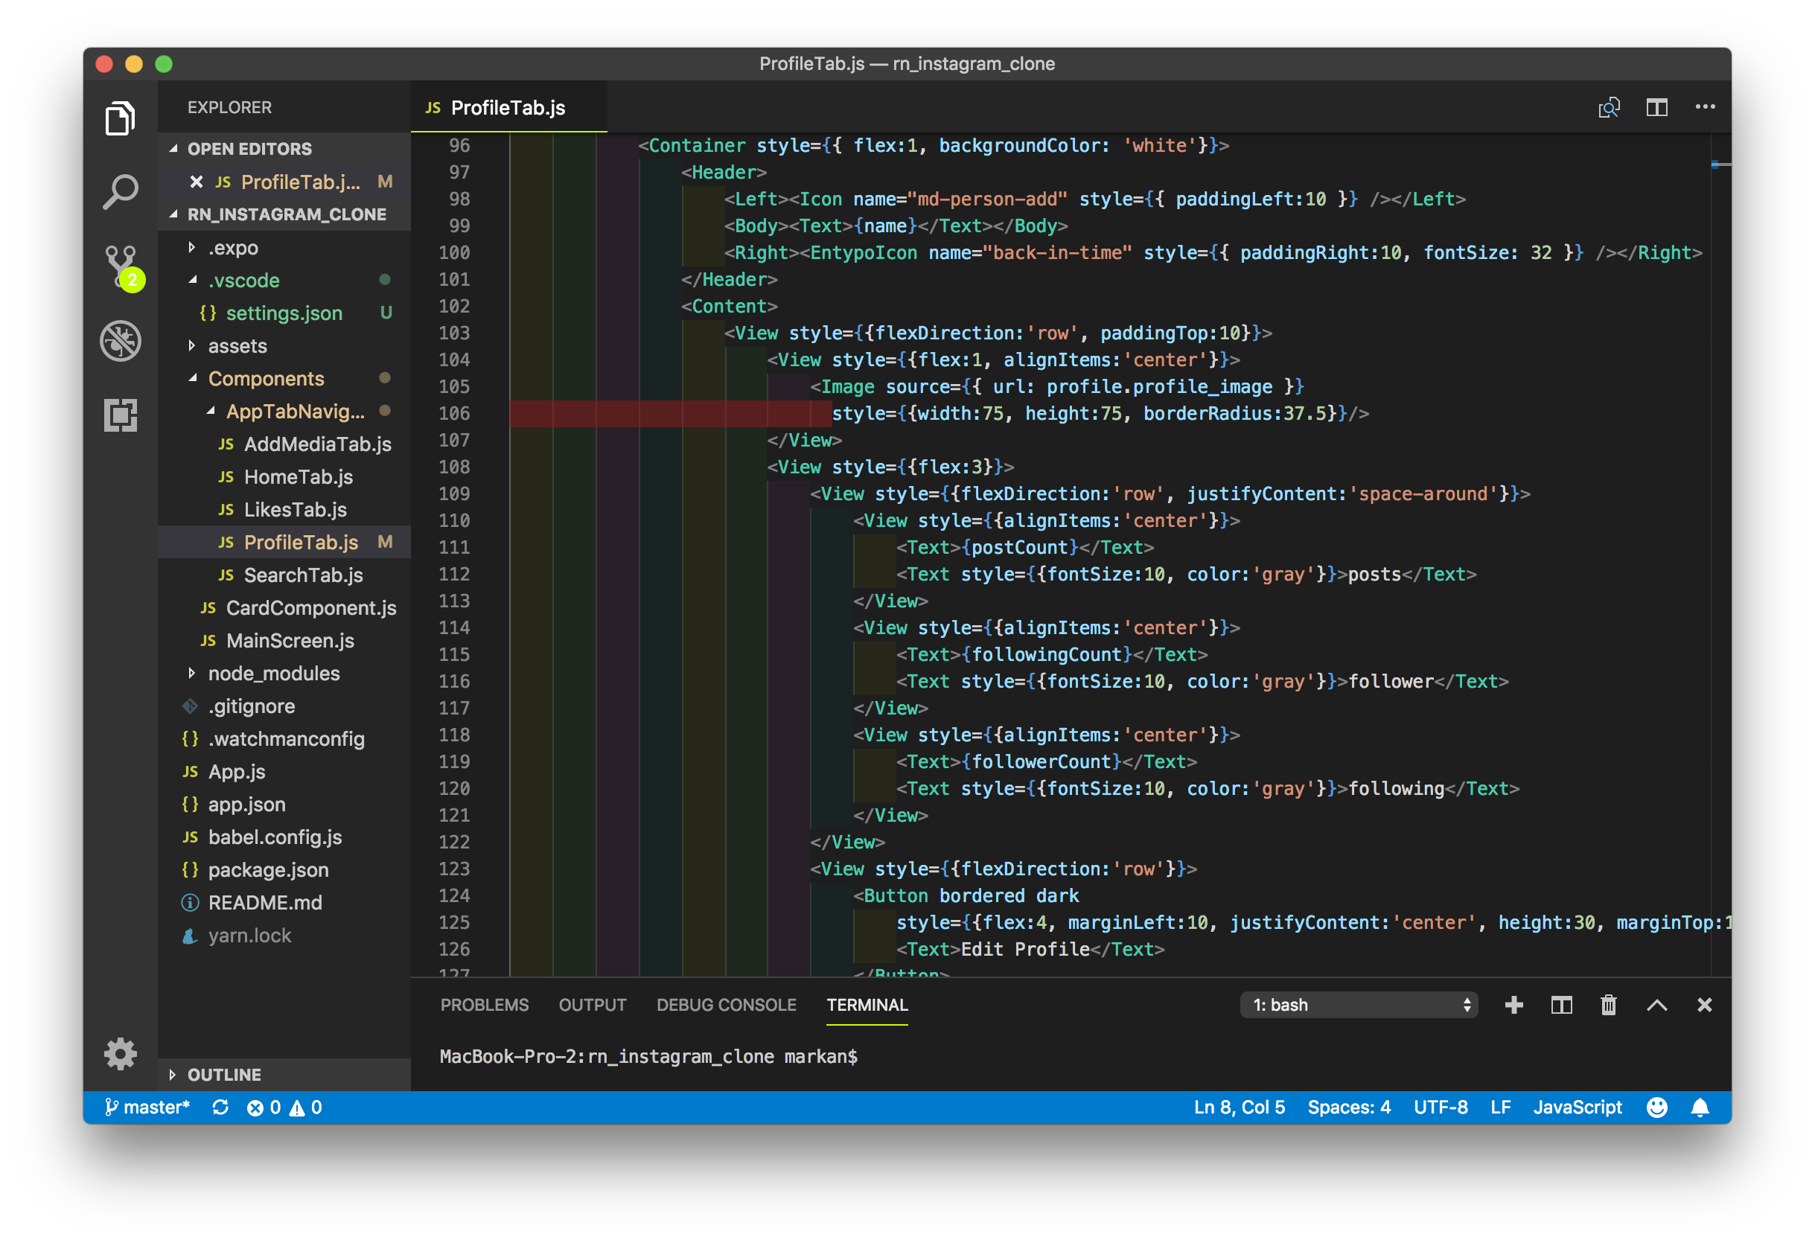The width and height of the screenshot is (1815, 1243).
Task: Click Spaces: 4 indentation setting
Action: pos(1349,1107)
